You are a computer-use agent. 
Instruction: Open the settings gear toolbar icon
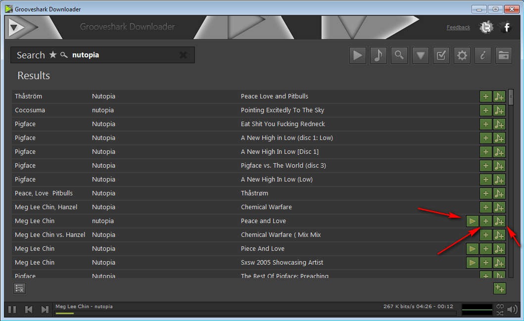pos(462,55)
